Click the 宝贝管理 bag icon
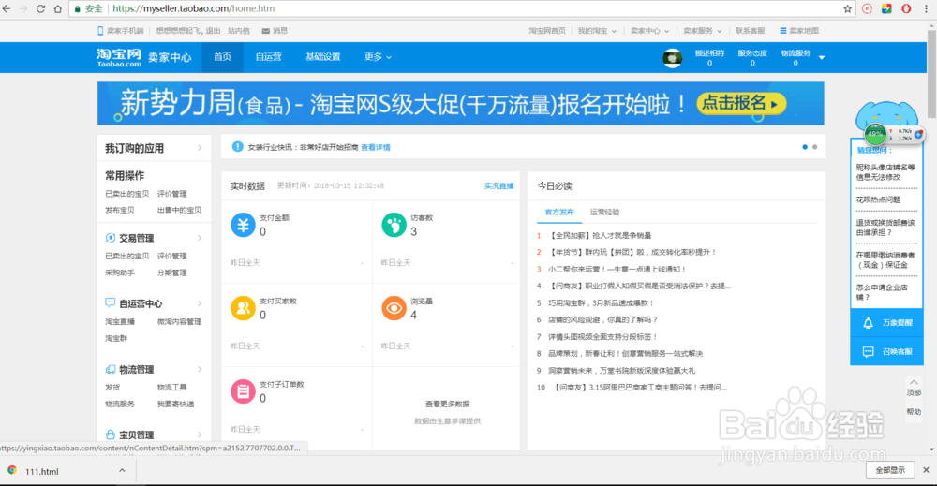The height and width of the screenshot is (486, 937). 110,434
